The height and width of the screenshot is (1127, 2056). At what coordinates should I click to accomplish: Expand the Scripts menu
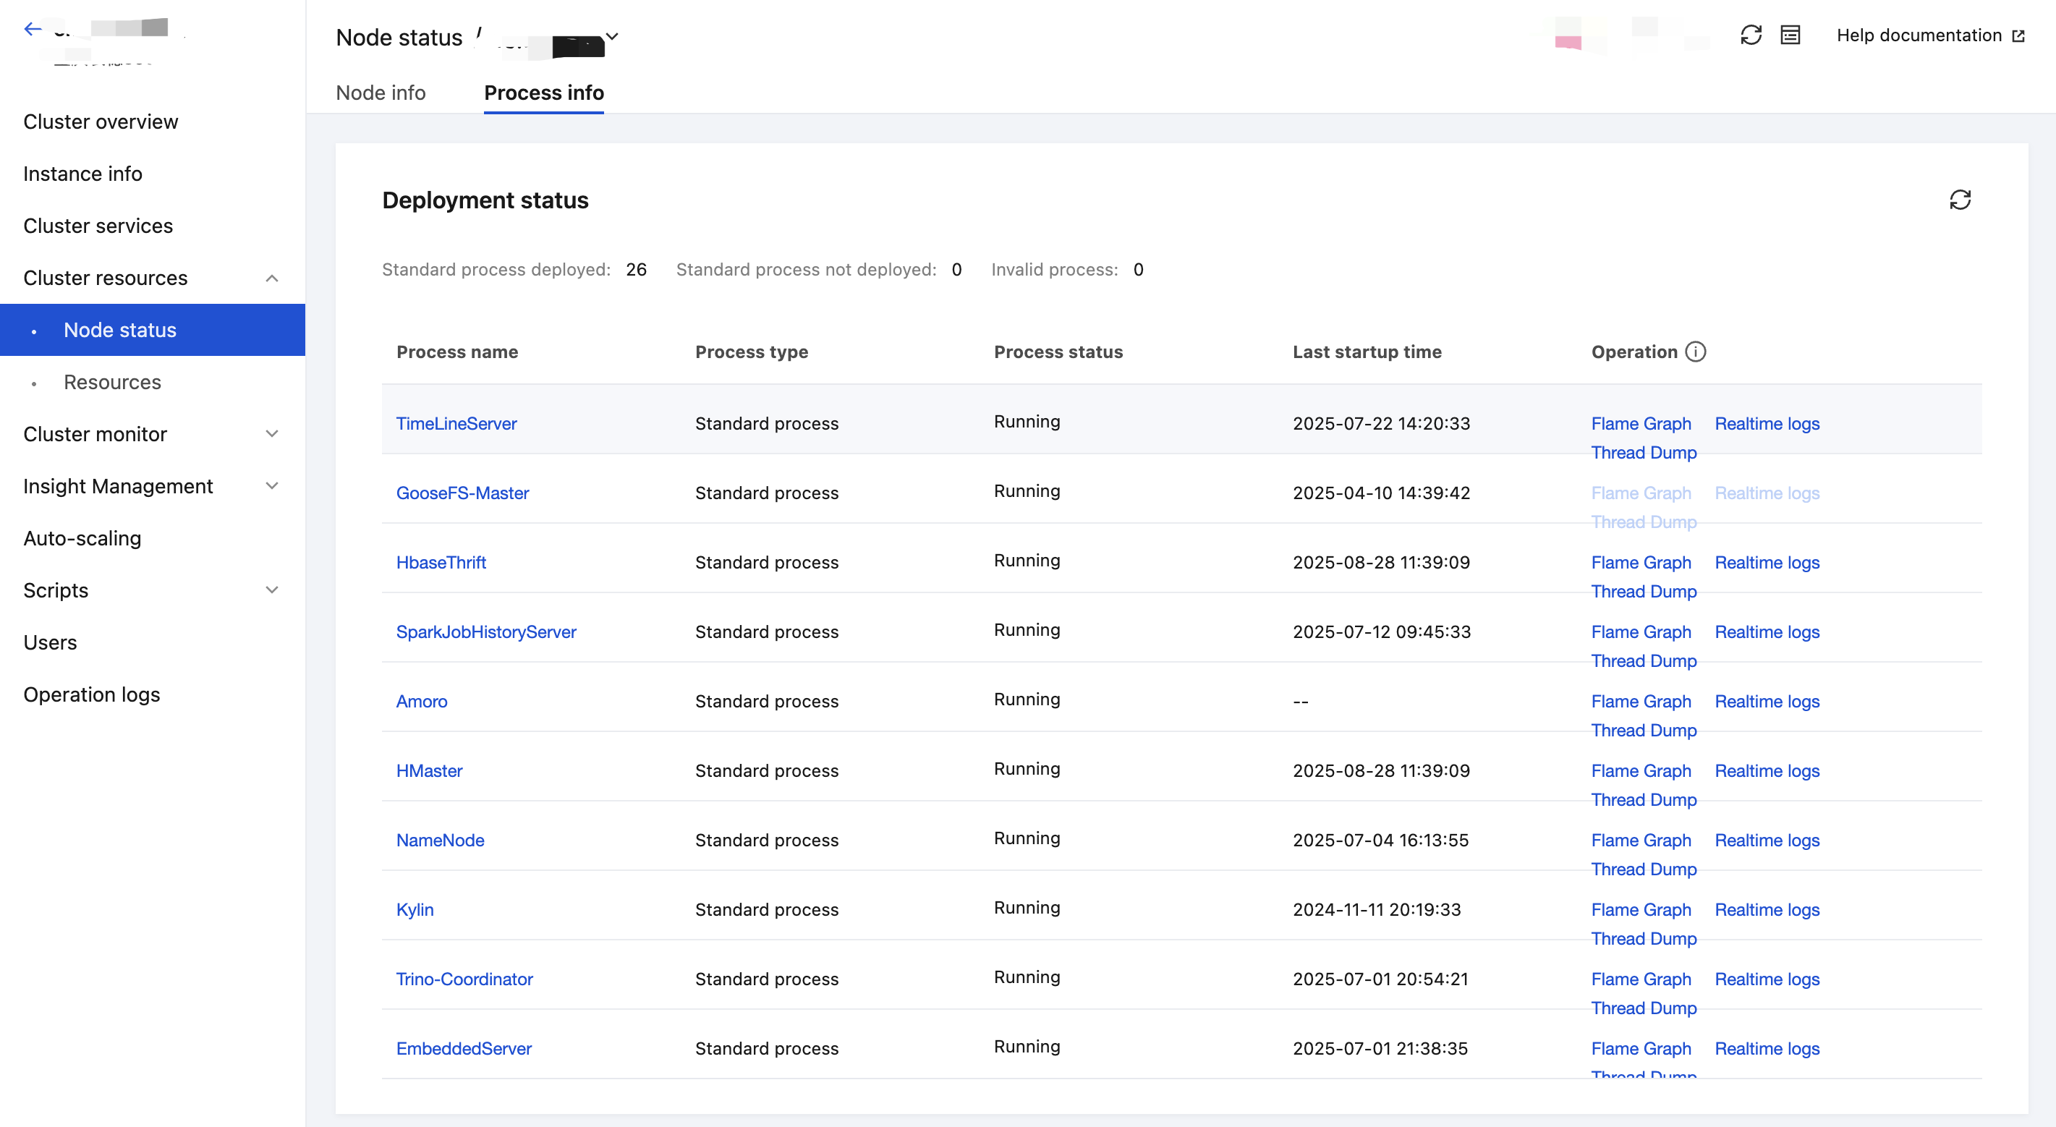[x=271, y=591]
